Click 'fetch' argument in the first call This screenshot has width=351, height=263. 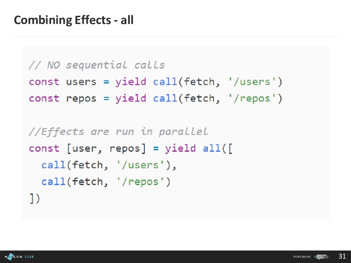[x=199, y=82]
